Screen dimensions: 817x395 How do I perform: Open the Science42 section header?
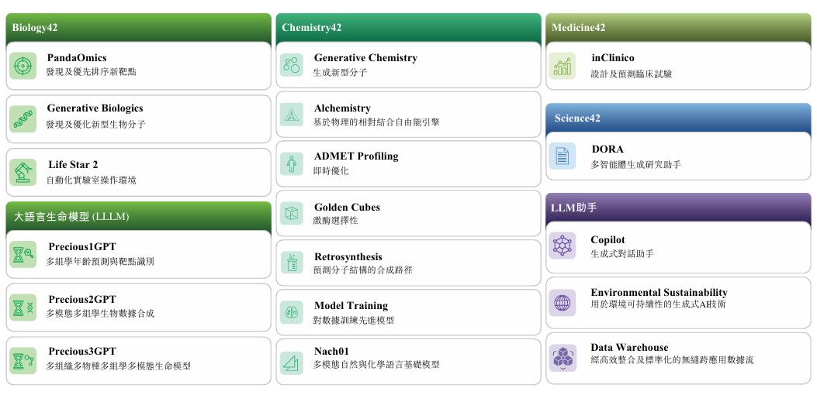point(678,118)
